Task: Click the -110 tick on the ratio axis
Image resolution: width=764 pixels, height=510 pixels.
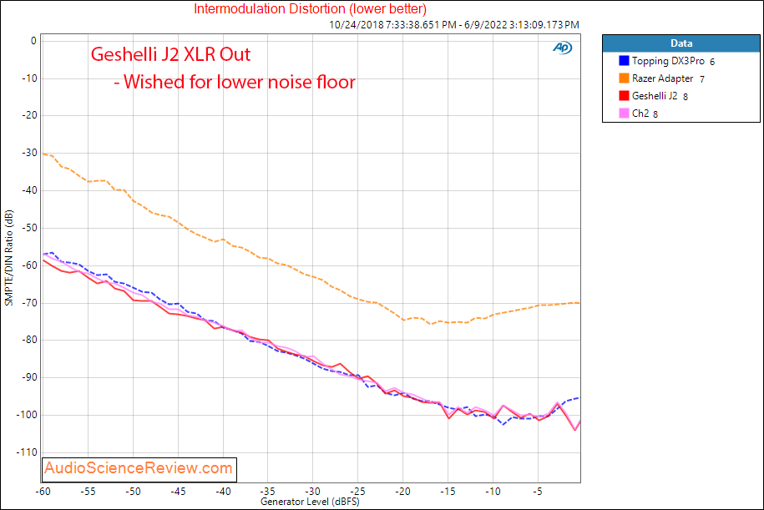Action: pos(28,452)
